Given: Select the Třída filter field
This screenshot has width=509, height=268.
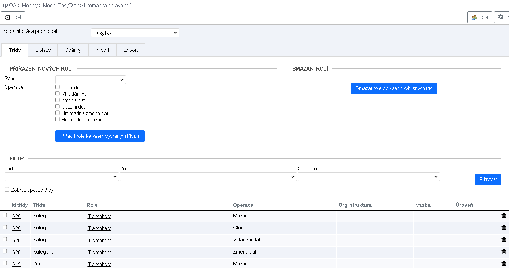Looking at the screenshot, I should [62, 177].
